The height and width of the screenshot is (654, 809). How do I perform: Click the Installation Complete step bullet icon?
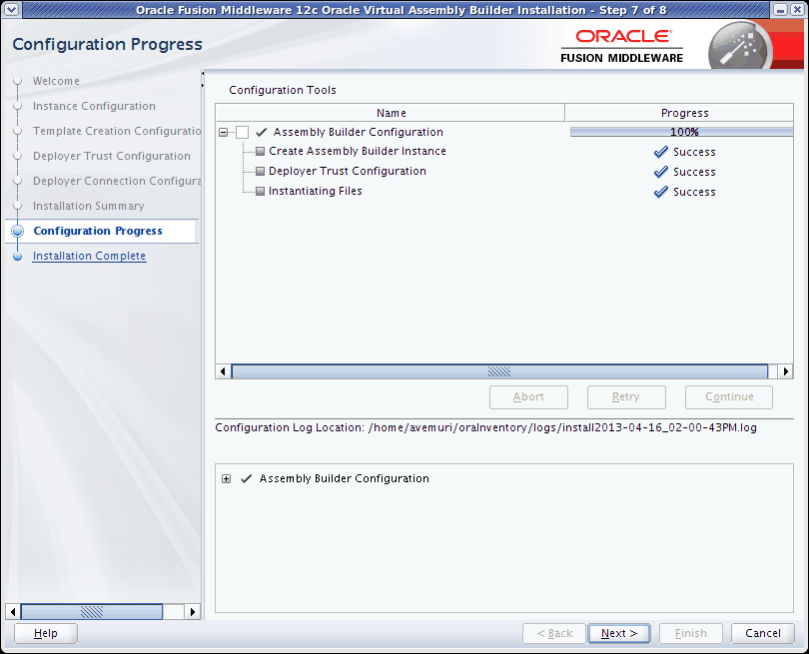point(18,257)
